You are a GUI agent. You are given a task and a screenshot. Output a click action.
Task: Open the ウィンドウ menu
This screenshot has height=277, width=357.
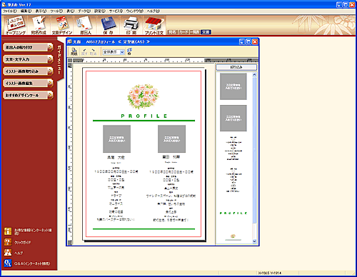135,11
